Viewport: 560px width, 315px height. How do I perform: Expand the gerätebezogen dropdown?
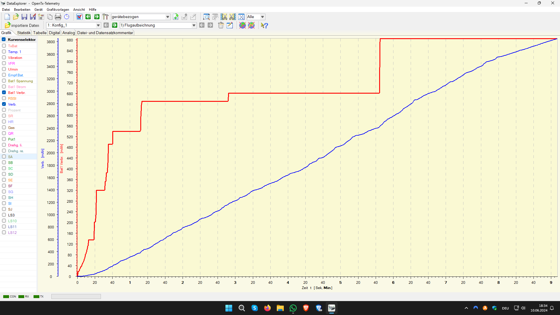(x=168, y=17)
